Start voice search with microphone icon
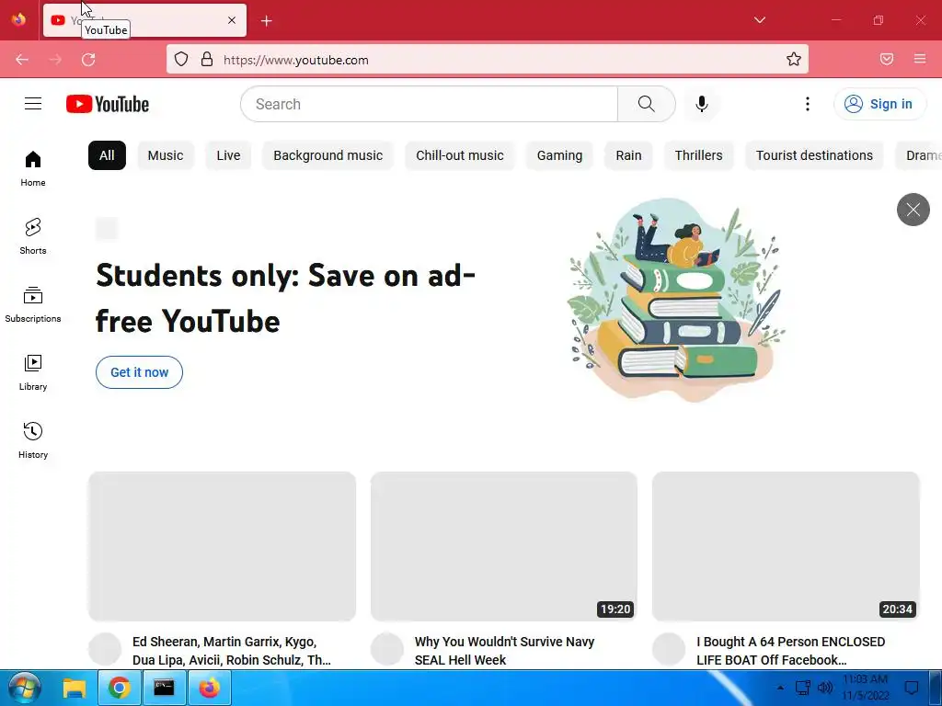Viewport: 942px width, 706px height. [701, 104]
